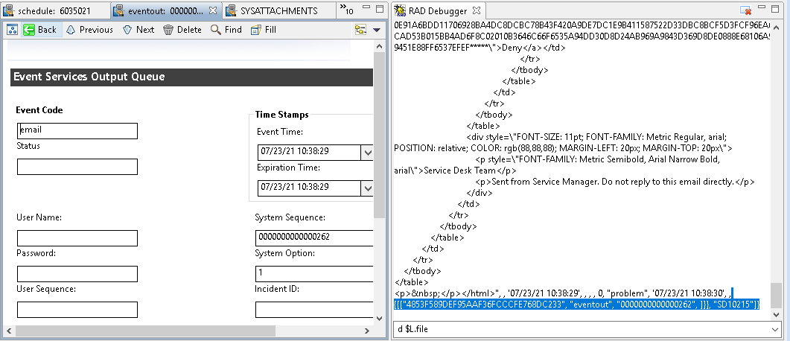
Task: Expand the Event Time dropdown
Action: pos(366,152)
